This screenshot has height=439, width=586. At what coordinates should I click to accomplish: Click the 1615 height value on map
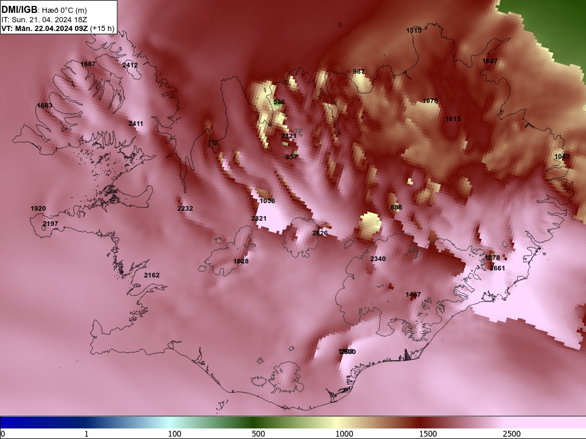(453, 119)
